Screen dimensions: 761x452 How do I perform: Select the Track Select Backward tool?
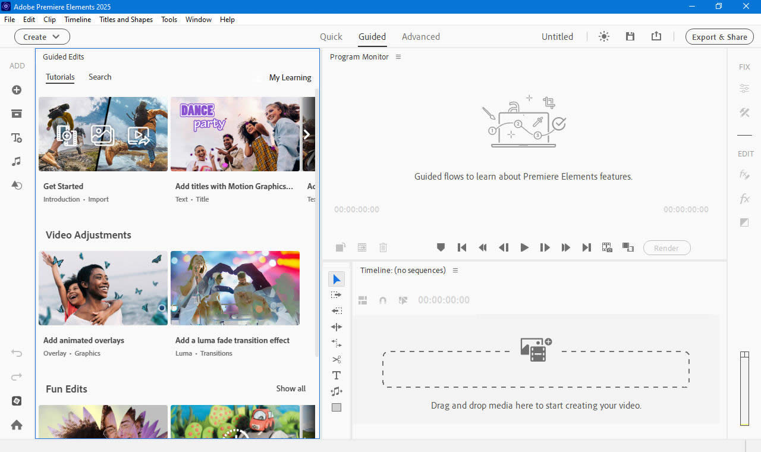point(337,311)
